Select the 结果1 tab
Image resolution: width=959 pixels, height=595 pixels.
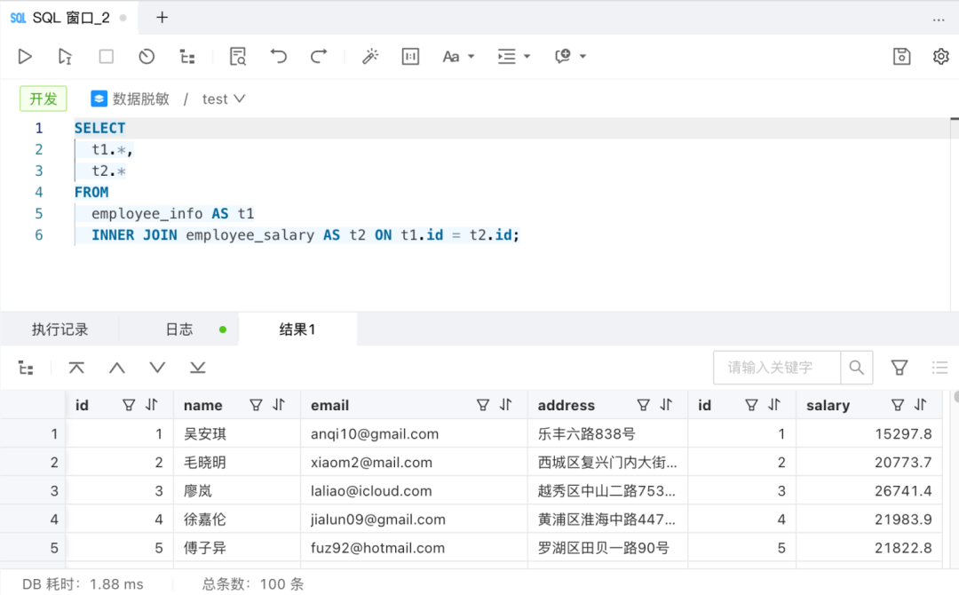pyautogui.click(x=297, y=329)
